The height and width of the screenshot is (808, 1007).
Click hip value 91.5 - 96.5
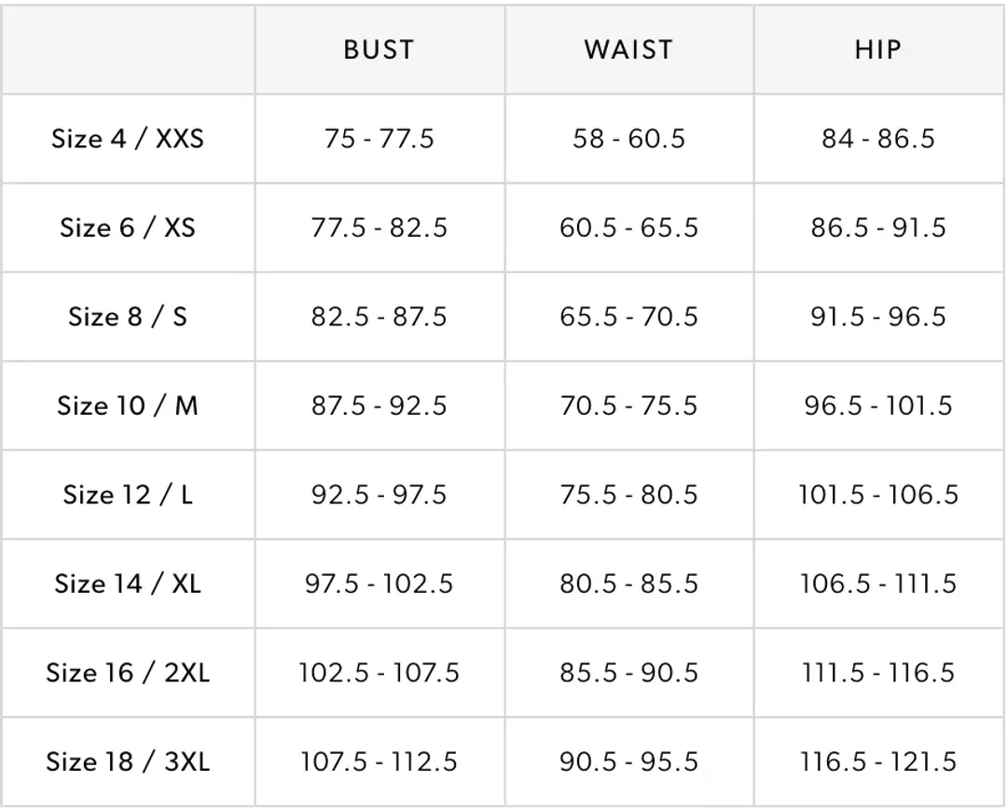click(x=877, y=317)
